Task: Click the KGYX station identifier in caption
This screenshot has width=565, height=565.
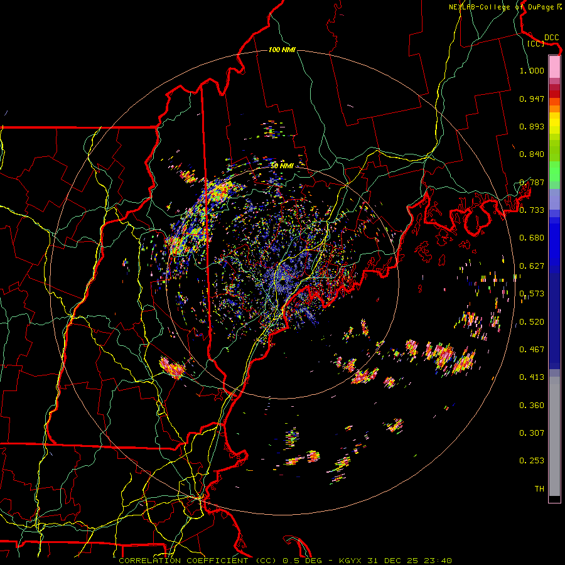Action: (351, 561)
